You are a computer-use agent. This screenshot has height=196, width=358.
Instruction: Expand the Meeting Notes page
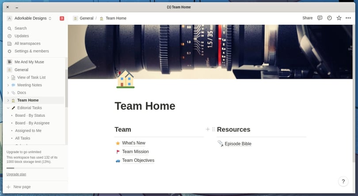pyautogui.click(x=8, y=85)
